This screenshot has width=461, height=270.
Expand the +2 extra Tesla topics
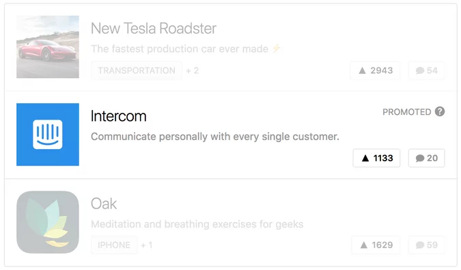tap(193, 70)
